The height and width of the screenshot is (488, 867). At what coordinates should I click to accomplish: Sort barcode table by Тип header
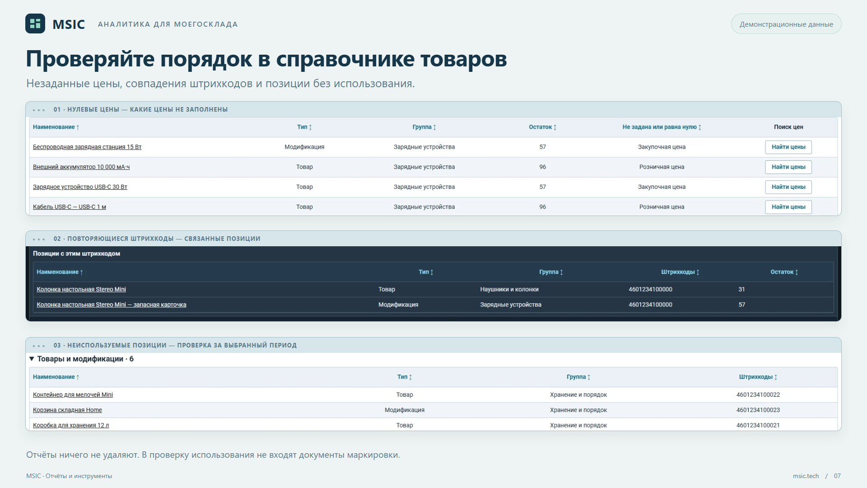[x=426, y=272]
